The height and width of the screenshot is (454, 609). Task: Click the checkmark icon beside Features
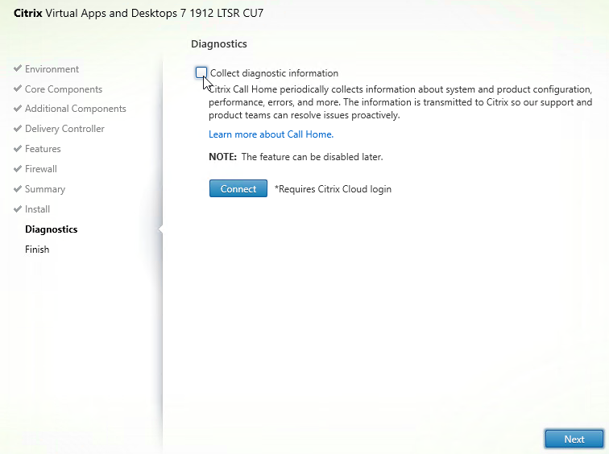[17, 149]
